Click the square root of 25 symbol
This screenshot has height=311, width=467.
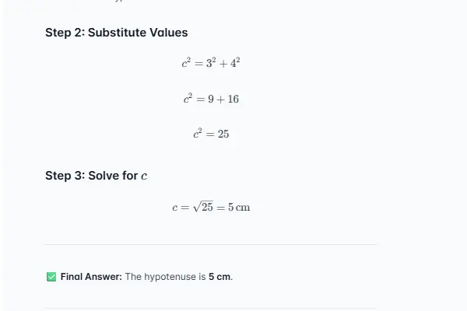(202, 207)
